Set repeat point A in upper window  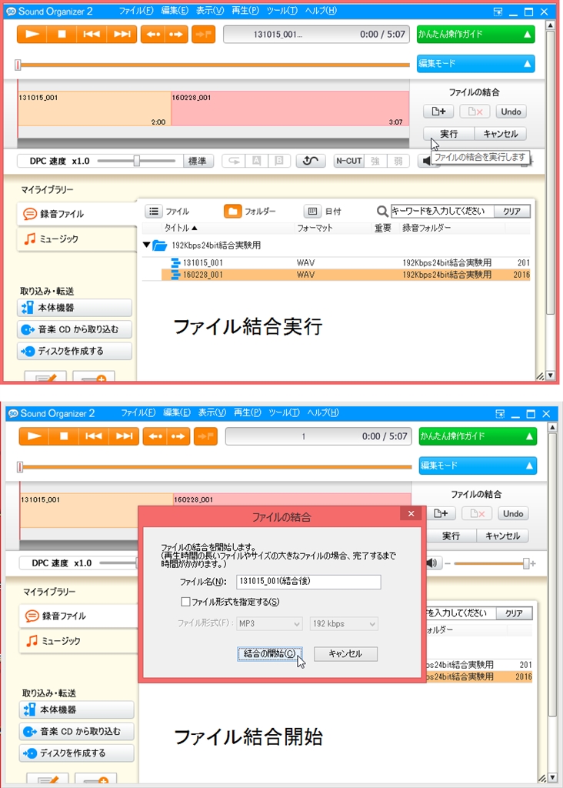(x=256, y=161)
